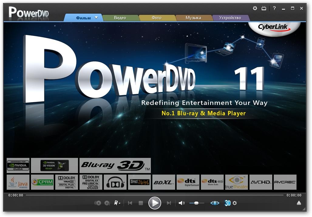Screen dimensions: 312x217
Task: Click the elapsed time readout left of the seek bar
Action: click(16, 195)
